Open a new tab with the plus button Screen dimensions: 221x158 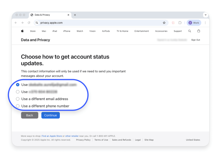point(75,15)
